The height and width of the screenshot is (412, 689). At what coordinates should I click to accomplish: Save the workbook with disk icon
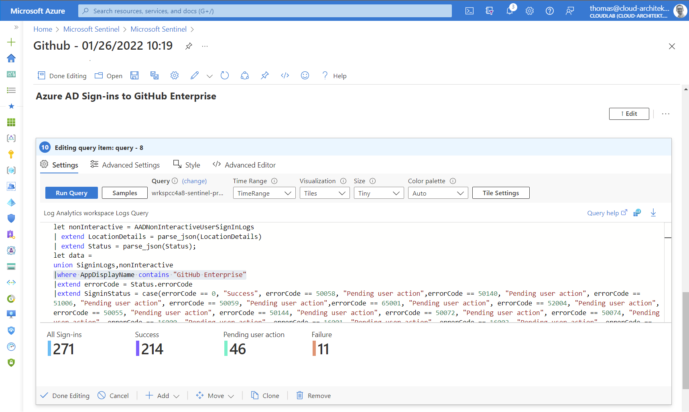click(x=134, y=75)
